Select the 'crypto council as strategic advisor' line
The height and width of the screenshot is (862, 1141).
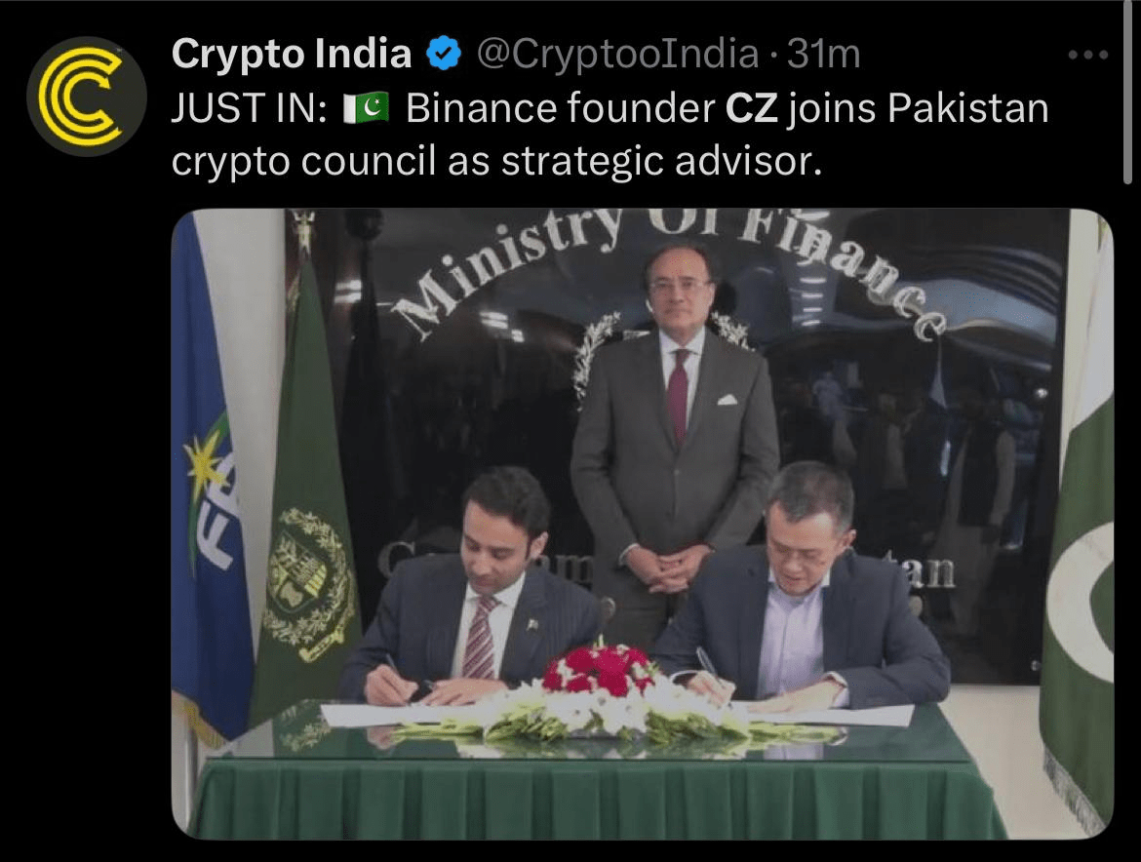pos(497,161)
